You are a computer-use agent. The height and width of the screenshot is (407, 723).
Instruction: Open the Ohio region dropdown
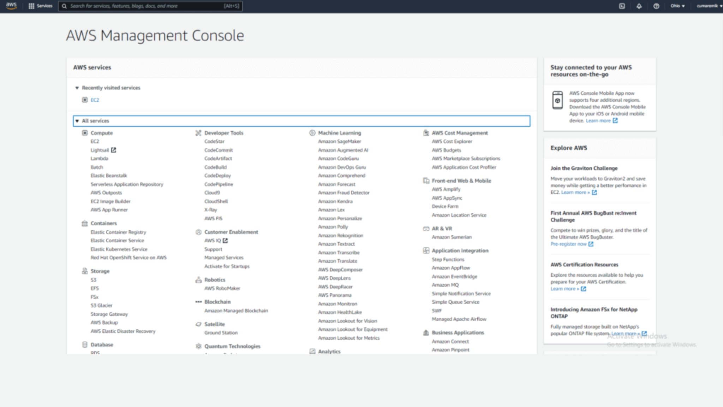point(678,6)
